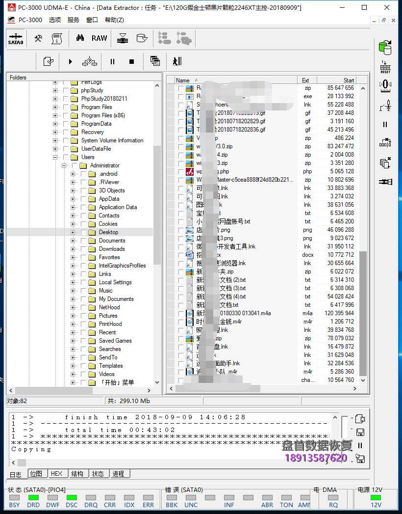Check the box for wp php file

(181, 172)
